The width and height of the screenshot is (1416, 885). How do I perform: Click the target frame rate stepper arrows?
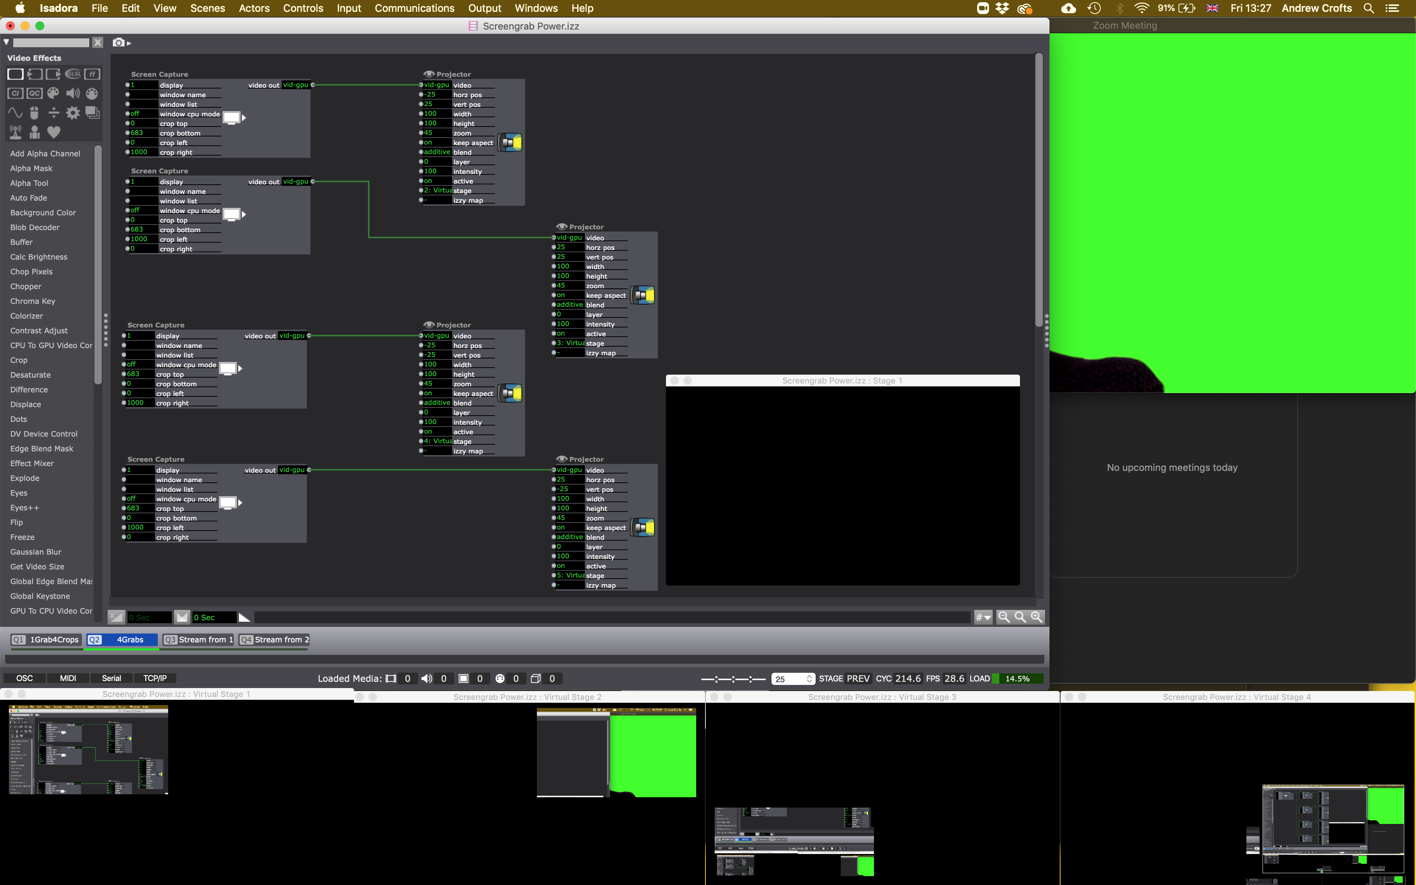coord(809,679)
